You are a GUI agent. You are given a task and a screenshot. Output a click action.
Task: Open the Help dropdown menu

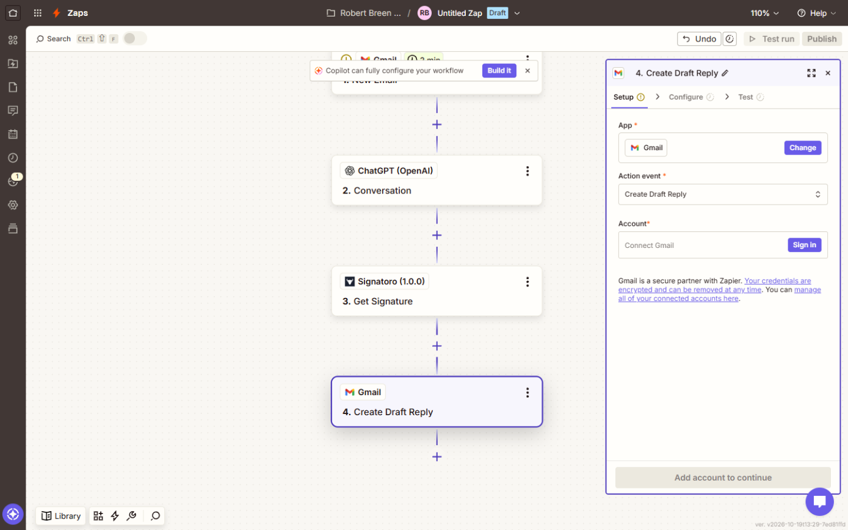[x=817, y=13]
